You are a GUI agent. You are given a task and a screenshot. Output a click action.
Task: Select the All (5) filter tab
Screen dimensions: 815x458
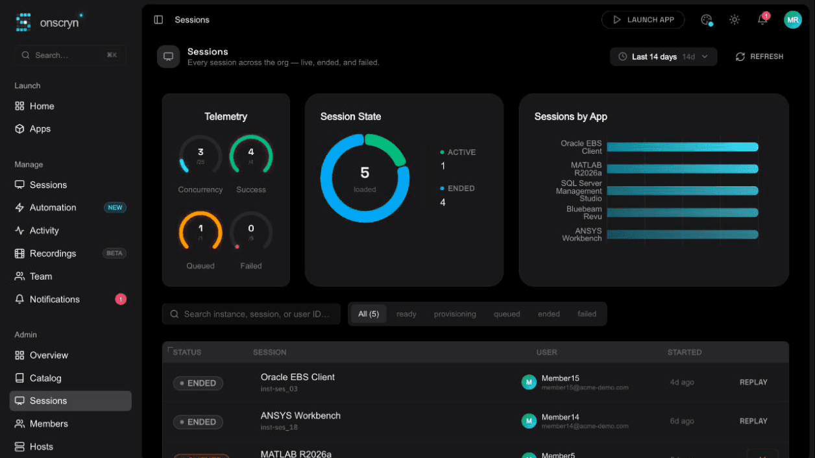(x=369, y=314)
